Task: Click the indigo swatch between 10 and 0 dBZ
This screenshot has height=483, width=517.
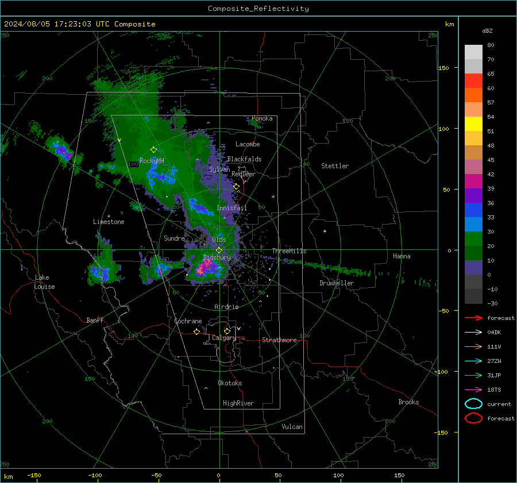Action: tap(473, 268)
